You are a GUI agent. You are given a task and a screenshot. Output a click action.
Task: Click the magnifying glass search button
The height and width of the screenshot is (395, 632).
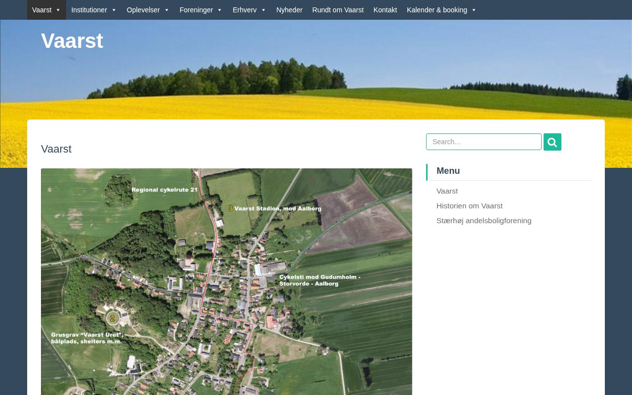tap(552, 142)
